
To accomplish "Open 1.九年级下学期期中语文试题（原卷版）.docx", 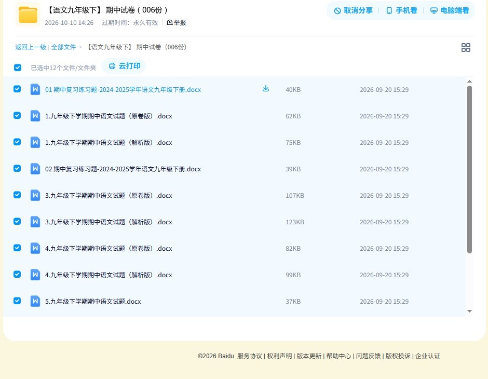I will 109,116.
